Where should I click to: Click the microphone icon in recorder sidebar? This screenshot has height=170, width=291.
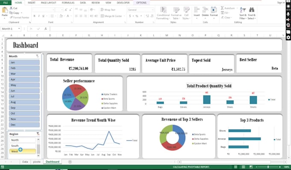click(x=288, y=14)
